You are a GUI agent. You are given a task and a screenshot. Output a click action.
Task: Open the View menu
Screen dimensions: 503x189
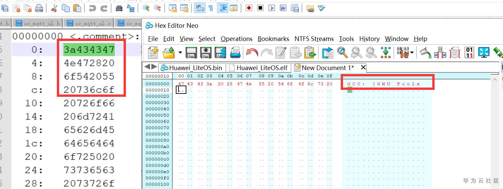point(186,39)
